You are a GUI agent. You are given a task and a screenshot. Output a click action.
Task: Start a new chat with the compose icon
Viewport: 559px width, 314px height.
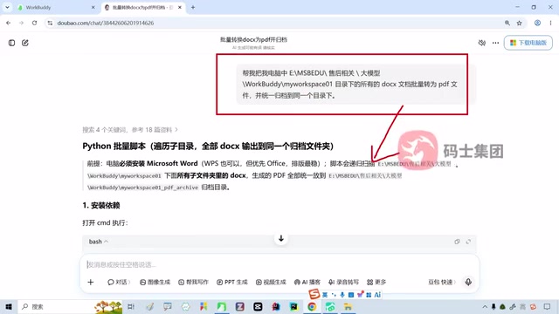25,43
